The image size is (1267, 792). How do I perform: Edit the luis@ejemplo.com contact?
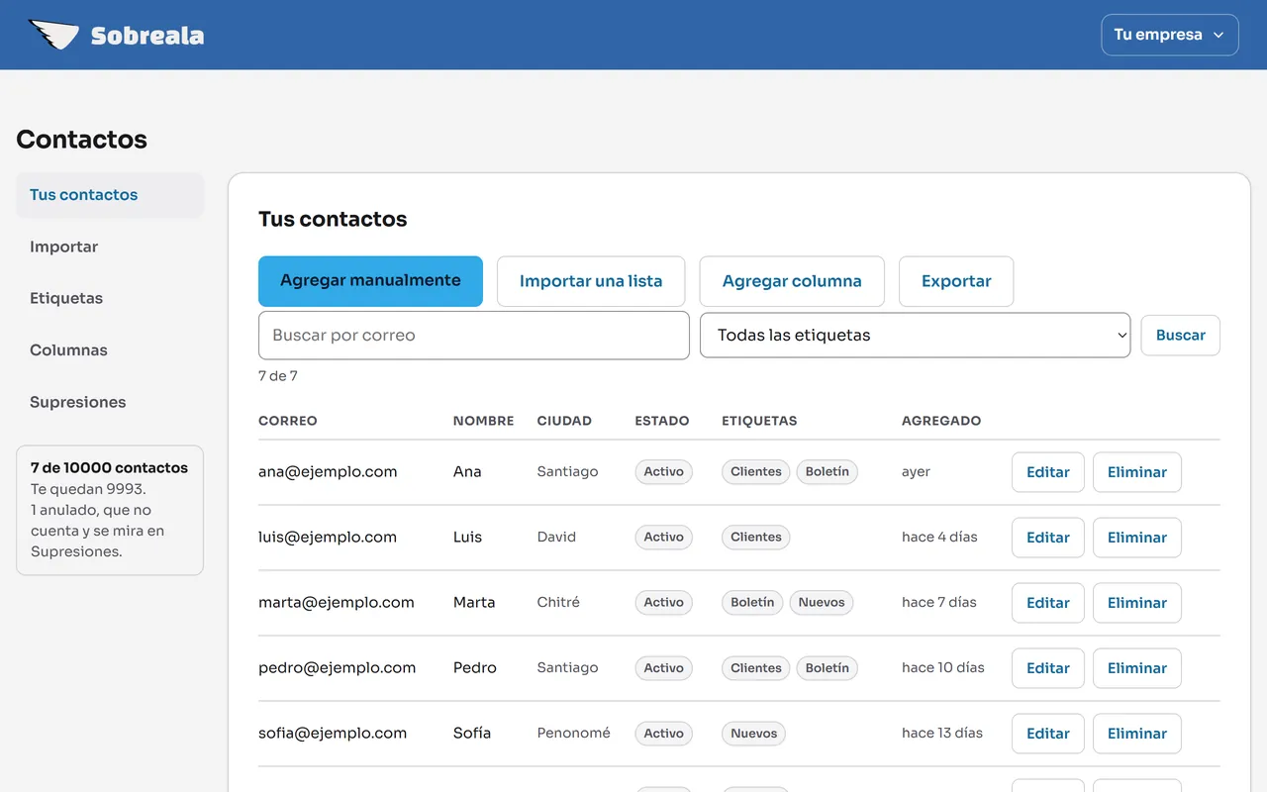click(1047, 538)
